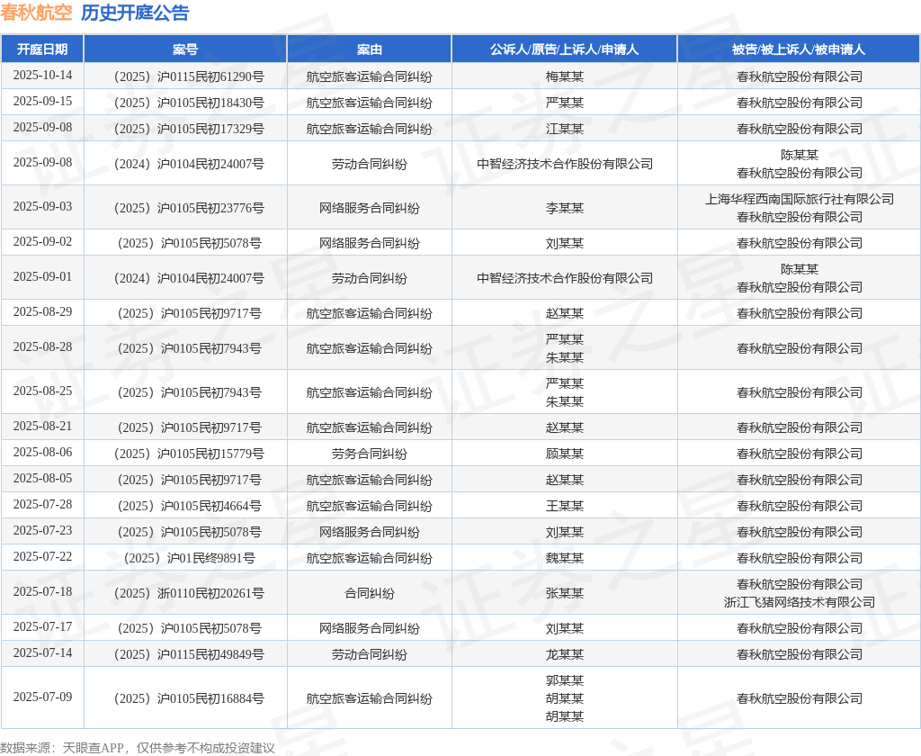Click the date 2025-07-18

click(42, 591)
